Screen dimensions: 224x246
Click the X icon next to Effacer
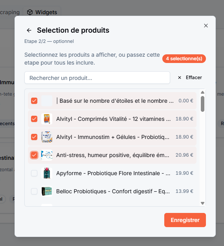tap(180, 78)
